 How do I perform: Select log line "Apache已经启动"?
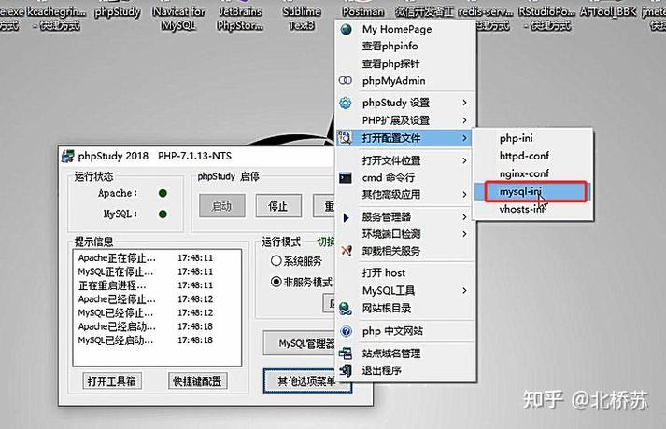146,326
